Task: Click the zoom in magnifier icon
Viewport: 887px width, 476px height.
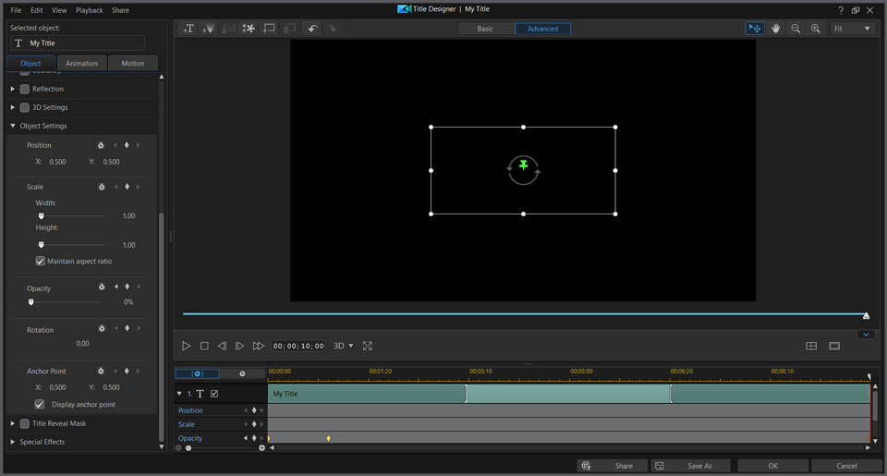Action: (816, 29)
